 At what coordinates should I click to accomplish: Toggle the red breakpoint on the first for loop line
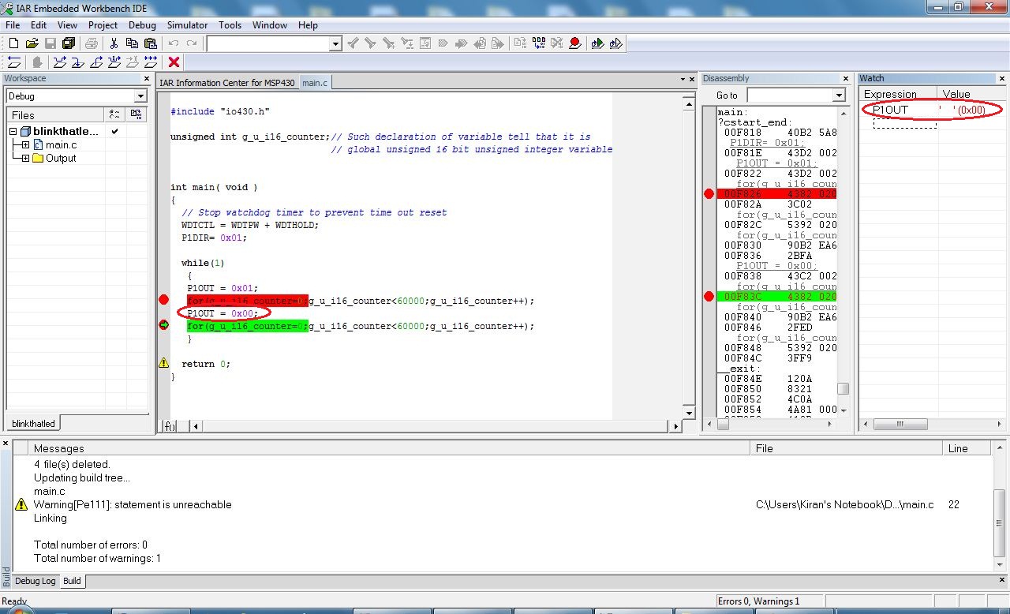click(x=163, y=300)
